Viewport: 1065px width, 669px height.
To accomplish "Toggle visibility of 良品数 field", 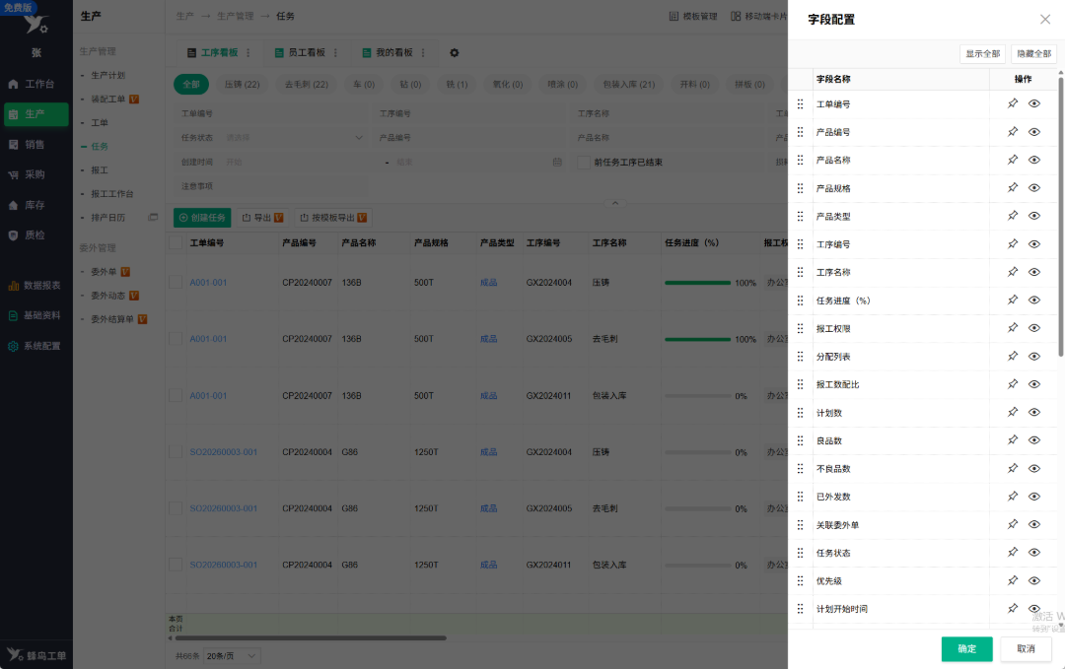I will (x=1033, y=440).
